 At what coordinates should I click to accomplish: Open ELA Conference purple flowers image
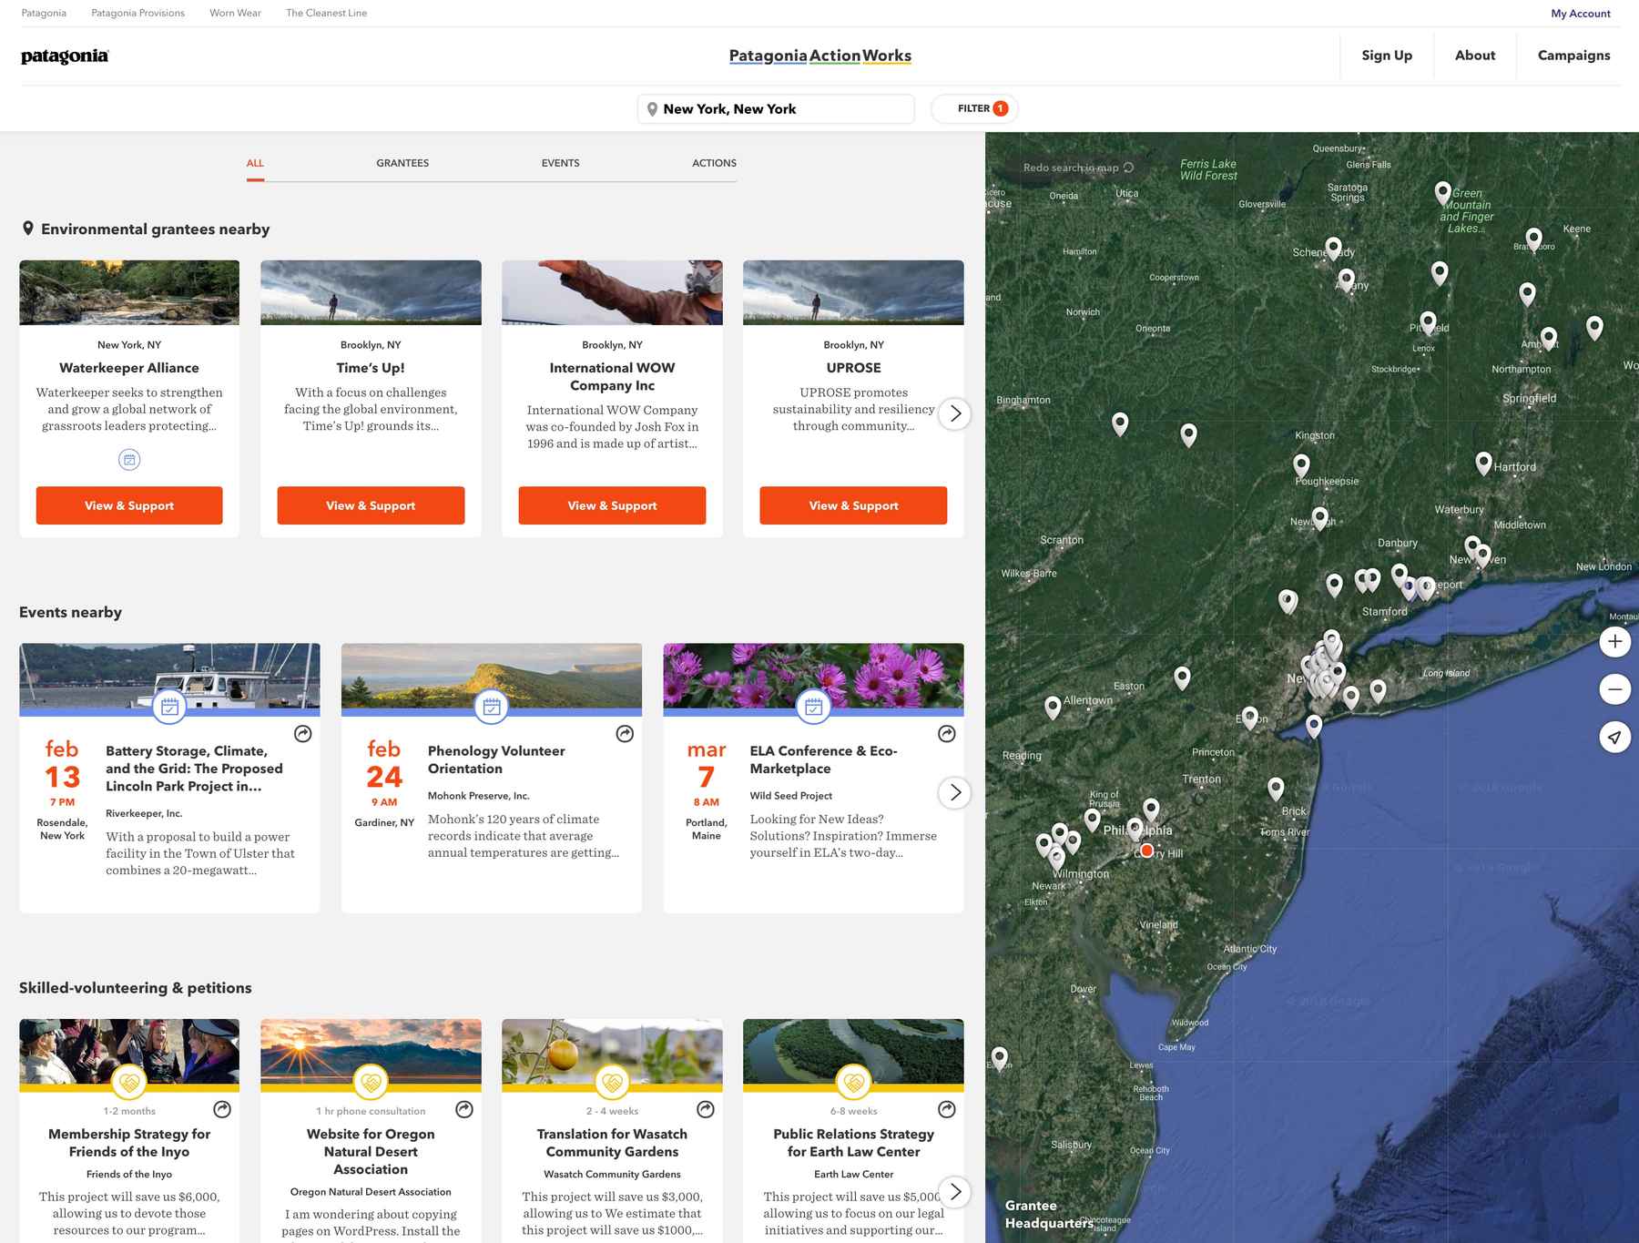[x=813, y=676]
